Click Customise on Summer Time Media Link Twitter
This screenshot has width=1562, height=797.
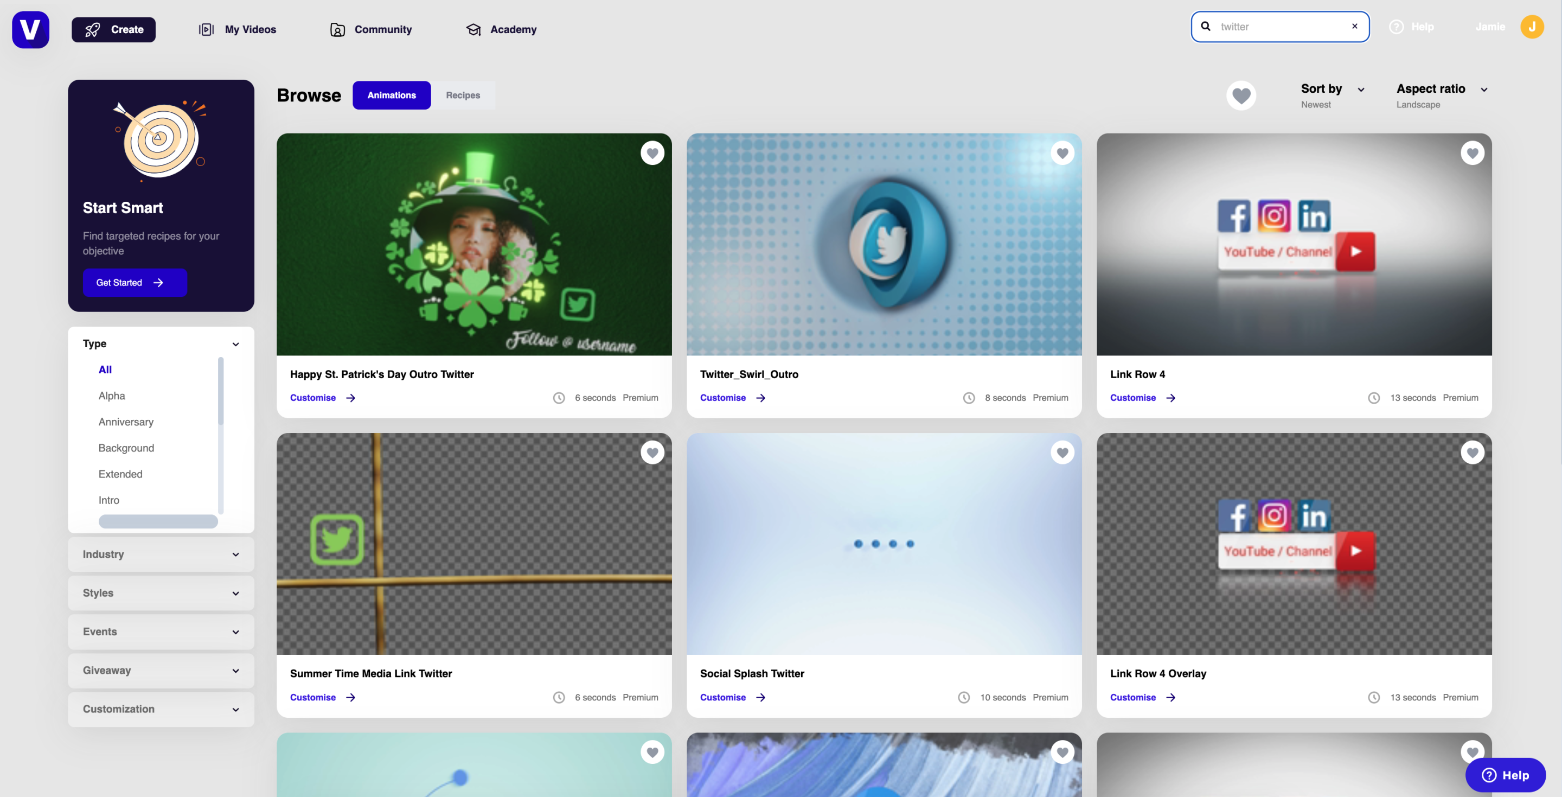point(313,697)
